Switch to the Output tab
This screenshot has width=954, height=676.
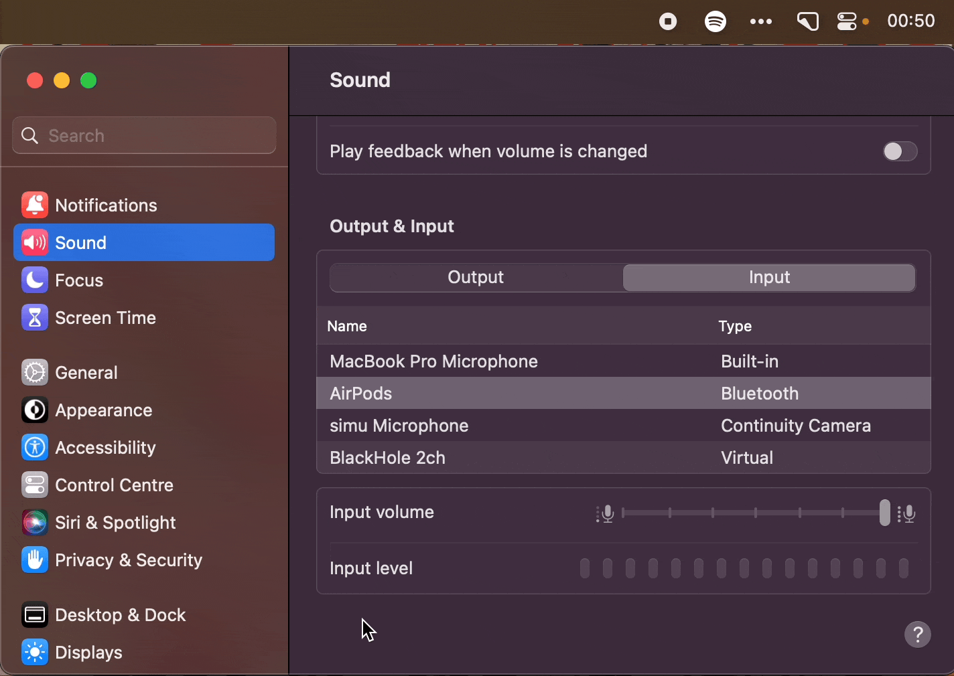pyautogui.click(x=475, y=277)
